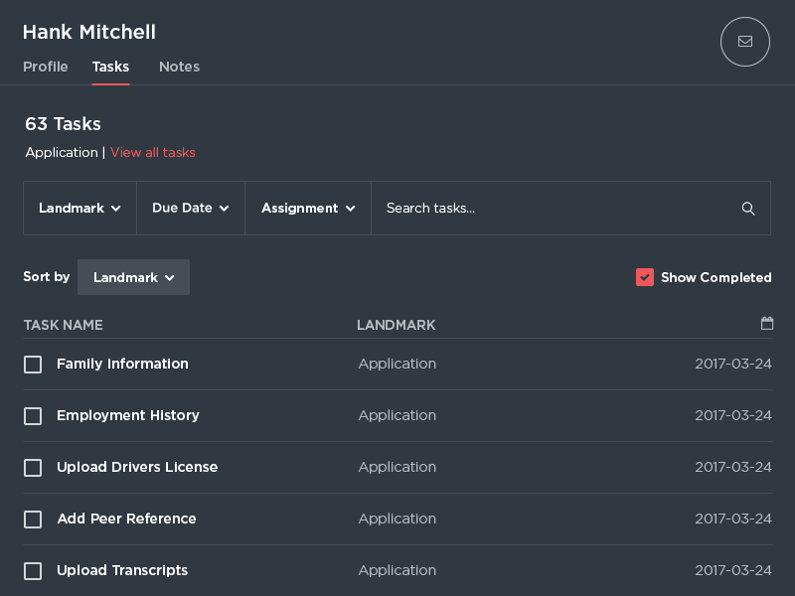795x596 pixels.
Task: Tick the Upload Drivers License checkbox
Action: [33, 468]
